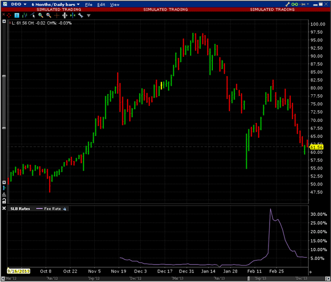Open the Edit menu

tap(102, 4)
